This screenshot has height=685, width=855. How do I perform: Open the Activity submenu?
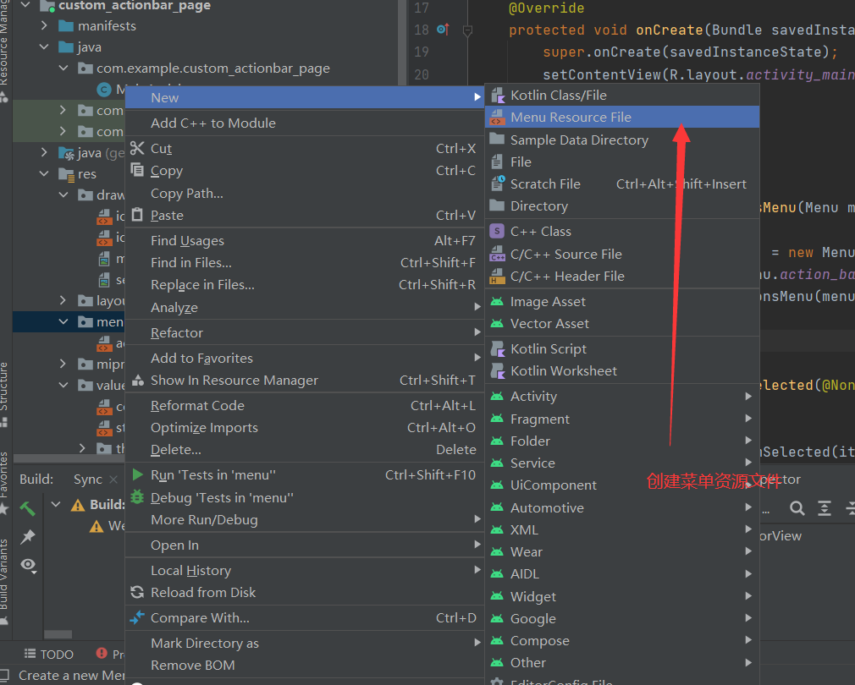(621, 397)
